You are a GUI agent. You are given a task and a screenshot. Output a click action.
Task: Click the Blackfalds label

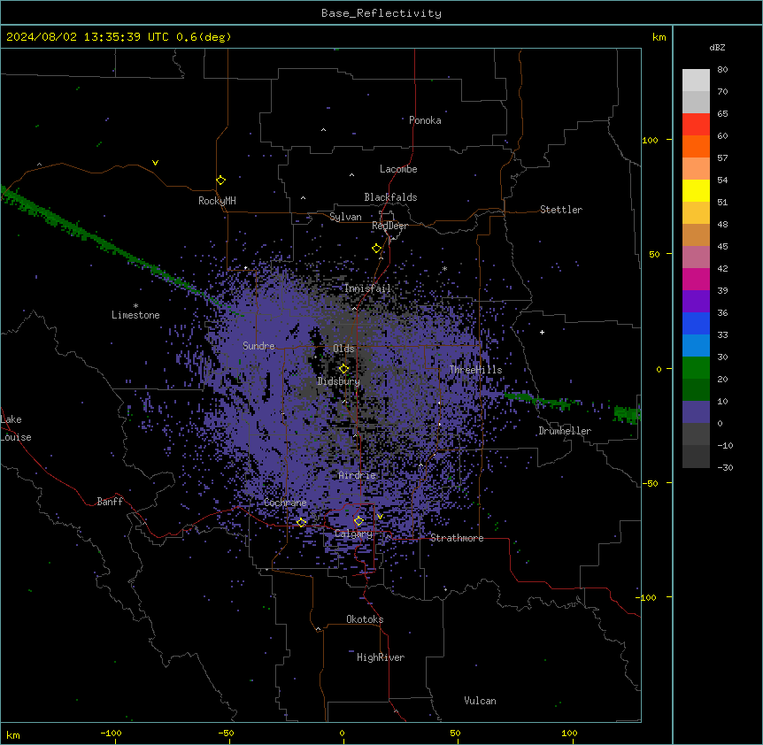(390, 197)
